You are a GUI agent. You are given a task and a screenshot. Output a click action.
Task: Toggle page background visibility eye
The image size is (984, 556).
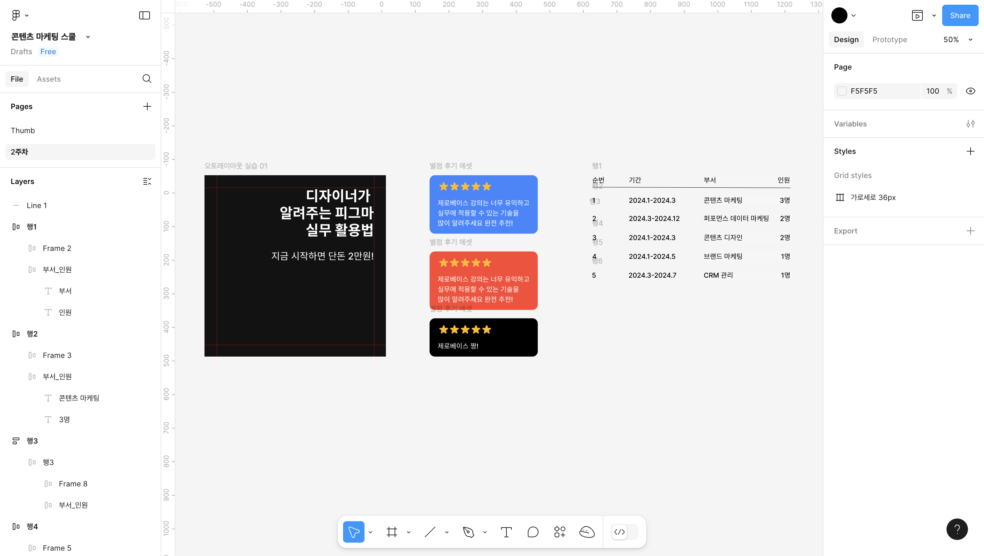970,91
